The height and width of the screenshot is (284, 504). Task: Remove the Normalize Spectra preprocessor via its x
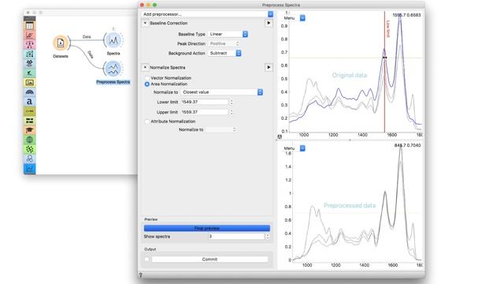(x=145, y=67)
